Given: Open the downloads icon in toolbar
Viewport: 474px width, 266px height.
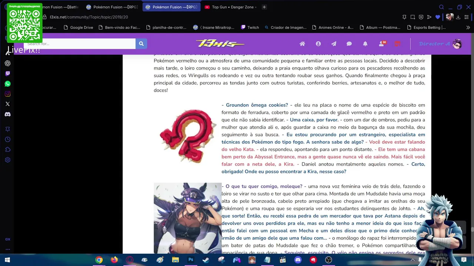Looking at the screenshot, I should [x=458, y=17].
